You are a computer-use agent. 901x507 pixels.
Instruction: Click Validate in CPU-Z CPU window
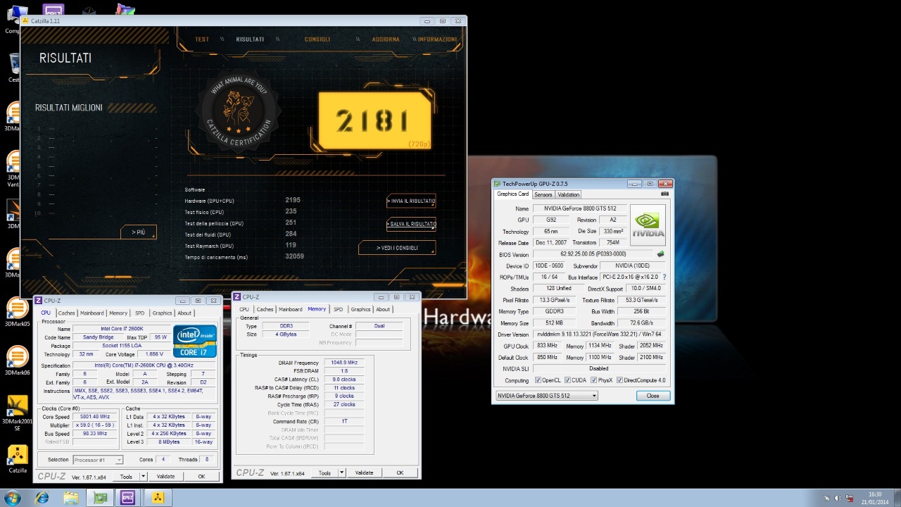pyautogui.click(x=165, y=477)
